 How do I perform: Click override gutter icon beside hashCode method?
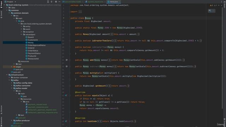[x=66, y=121]
